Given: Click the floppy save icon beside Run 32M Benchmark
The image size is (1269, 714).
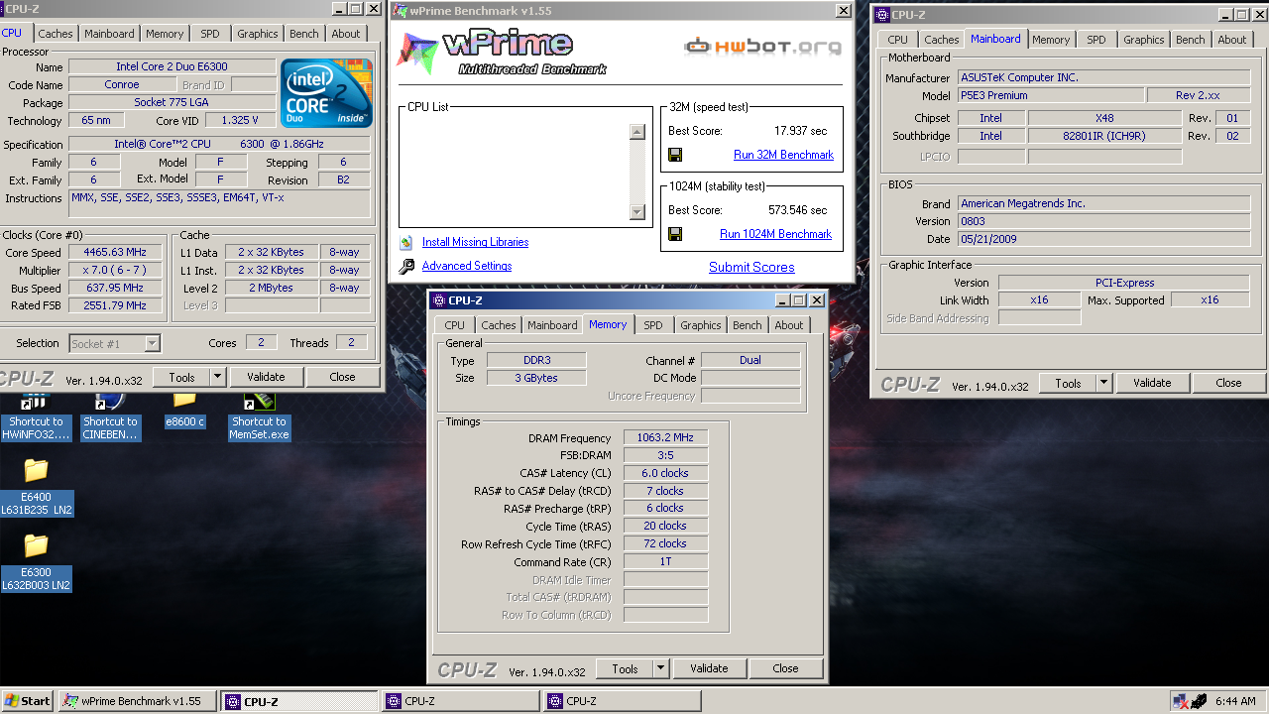Looking at the screenshot, I should pos(675,155).
